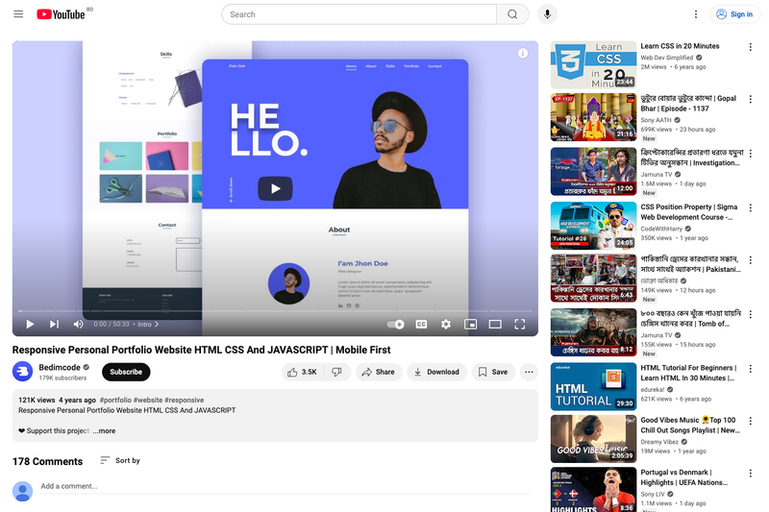Click the search magnifier button
This screenshot has width=769, height=512.
(512, 14)
